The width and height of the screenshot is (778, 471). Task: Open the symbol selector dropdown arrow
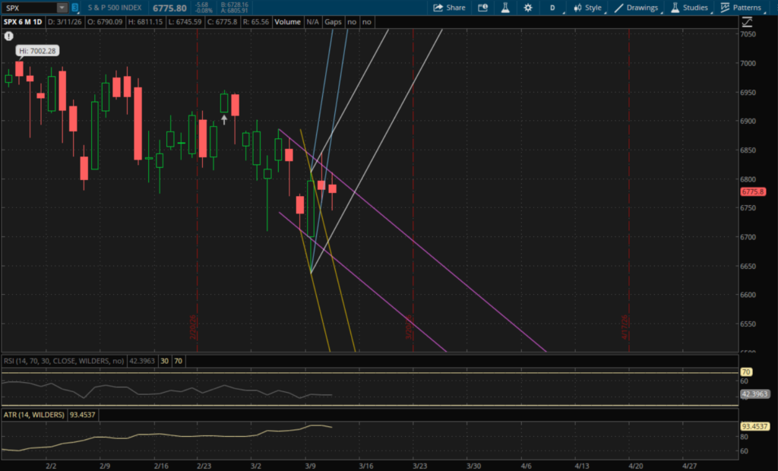pos(62,8)
